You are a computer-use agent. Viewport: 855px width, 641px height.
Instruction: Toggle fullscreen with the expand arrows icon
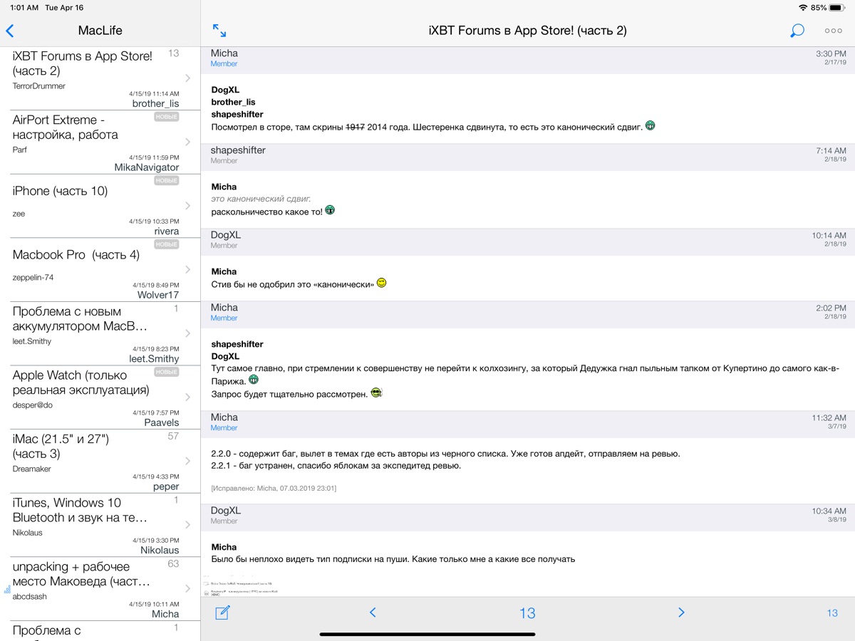219,31
